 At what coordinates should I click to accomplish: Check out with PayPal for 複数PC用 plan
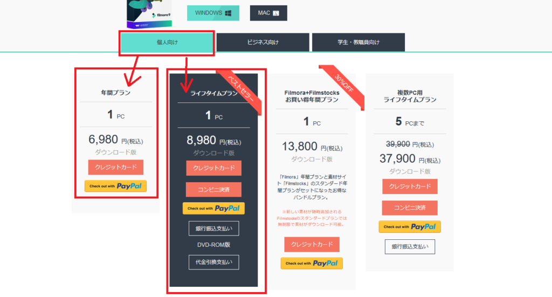pyautogui.click(x=410, y=226)
